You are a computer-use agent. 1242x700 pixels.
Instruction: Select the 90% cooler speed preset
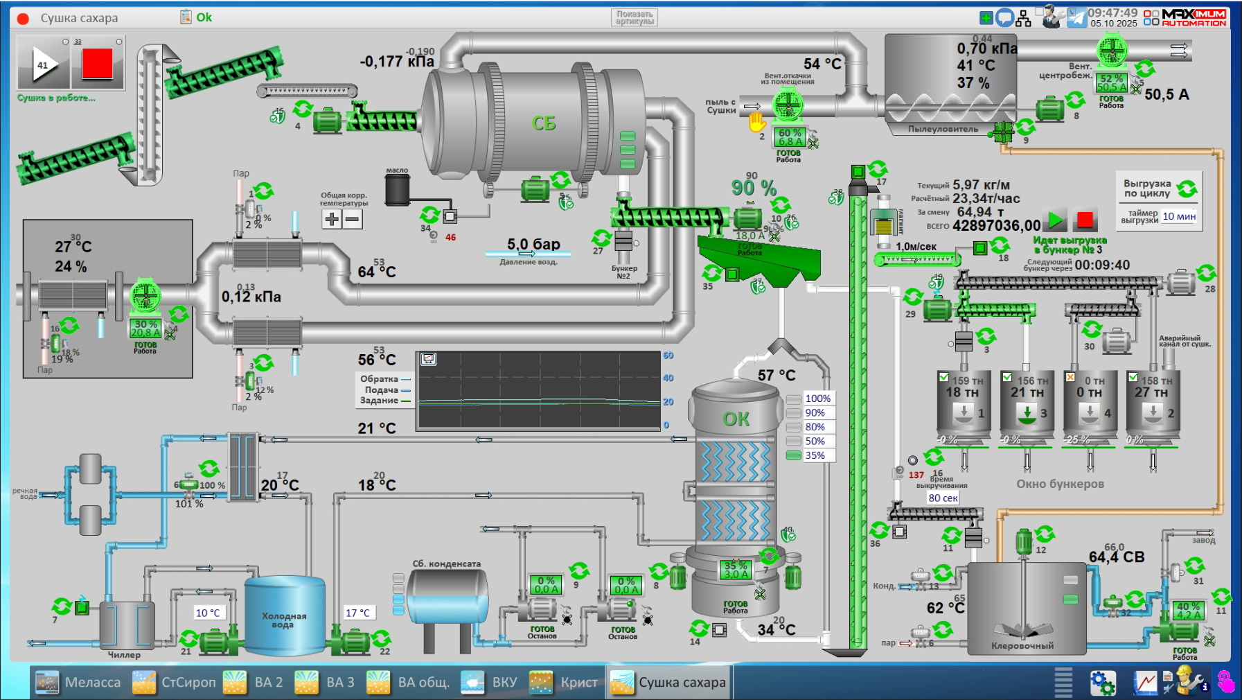point(815,413)
